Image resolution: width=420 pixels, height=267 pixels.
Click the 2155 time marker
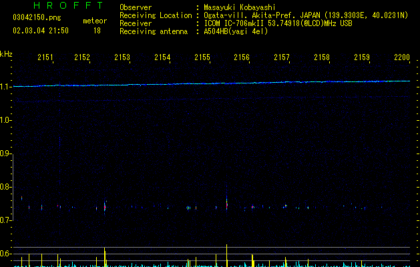pyautogui.click(x=202, y=57)
